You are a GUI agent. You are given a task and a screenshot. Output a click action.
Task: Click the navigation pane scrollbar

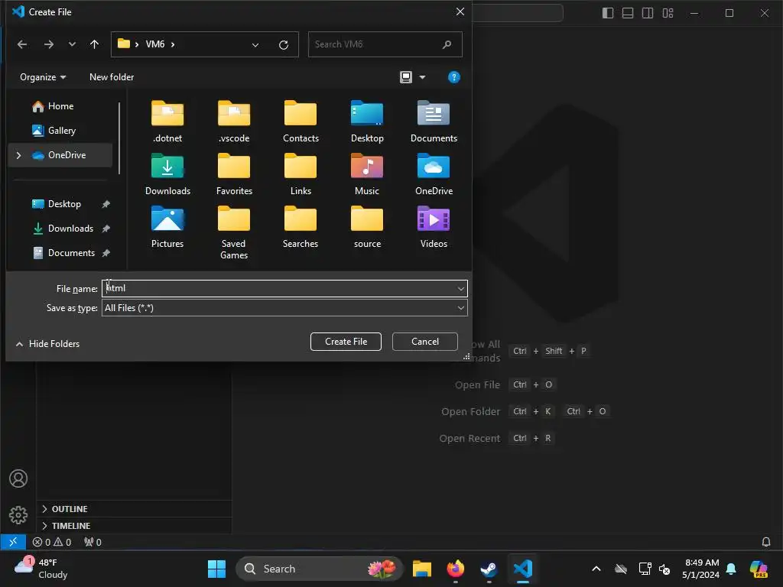point(119,139)
